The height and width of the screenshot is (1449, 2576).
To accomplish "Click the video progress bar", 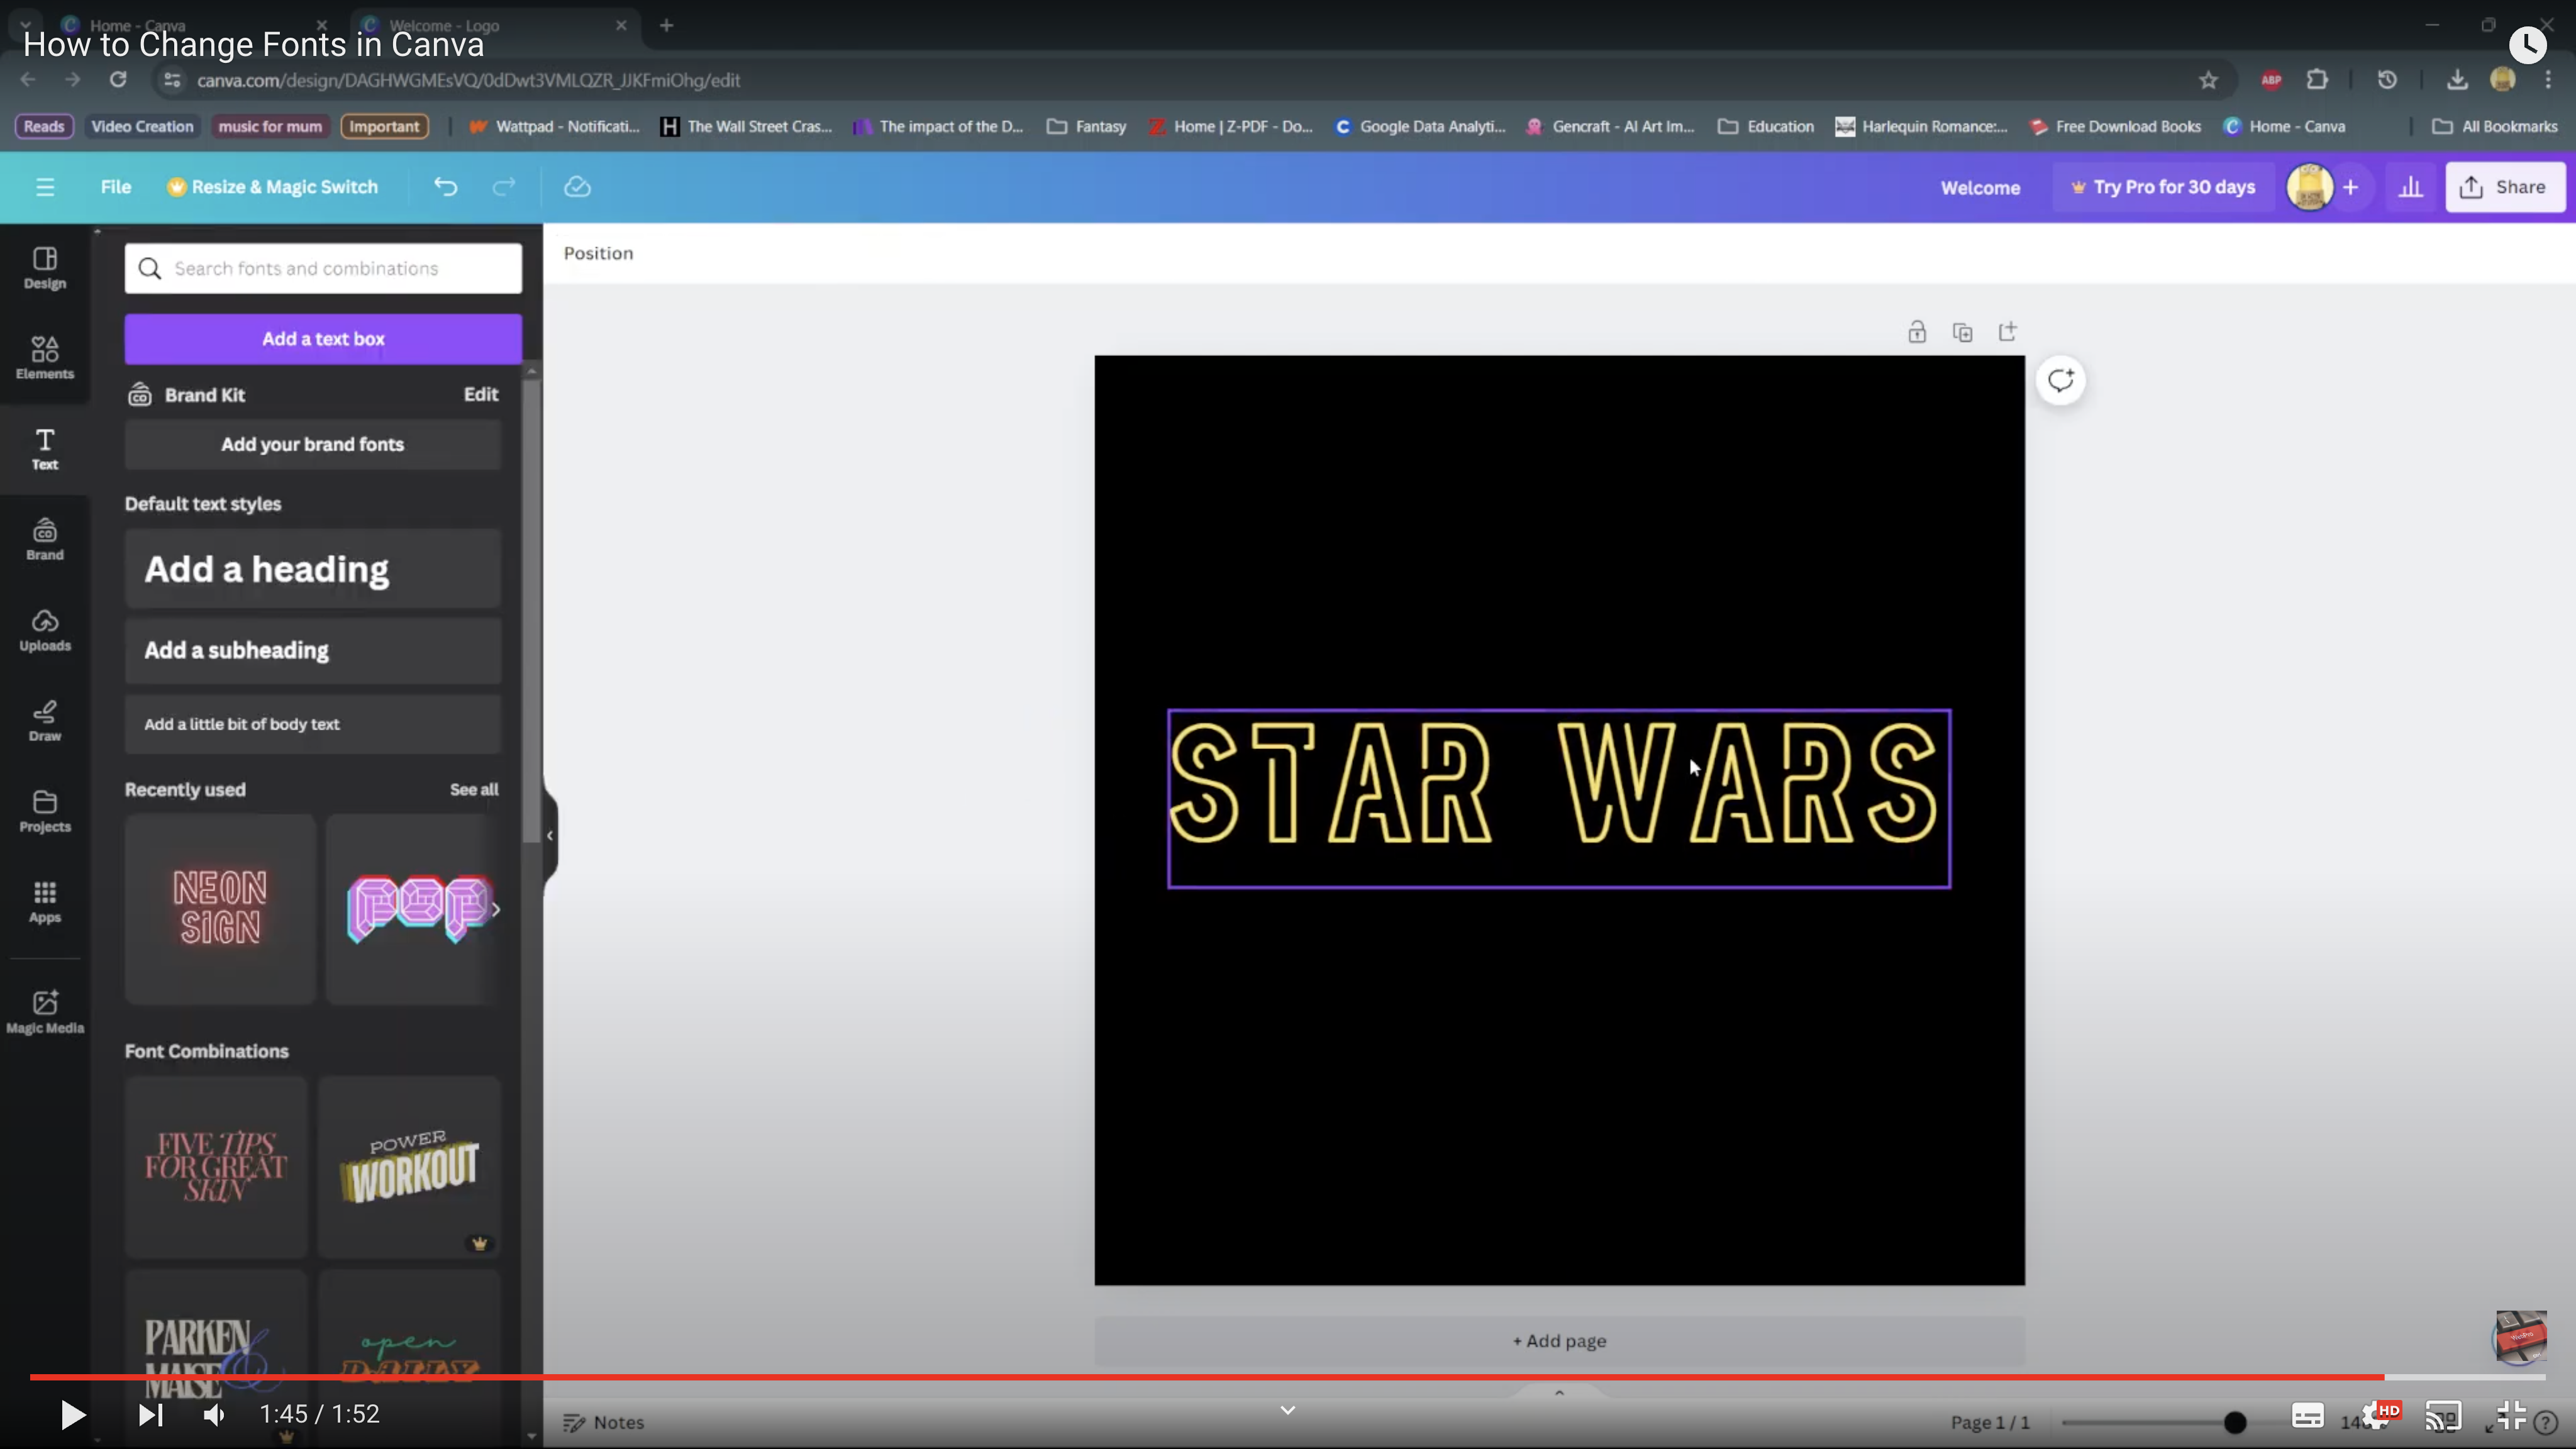I will click(x=1287, y=1377).
